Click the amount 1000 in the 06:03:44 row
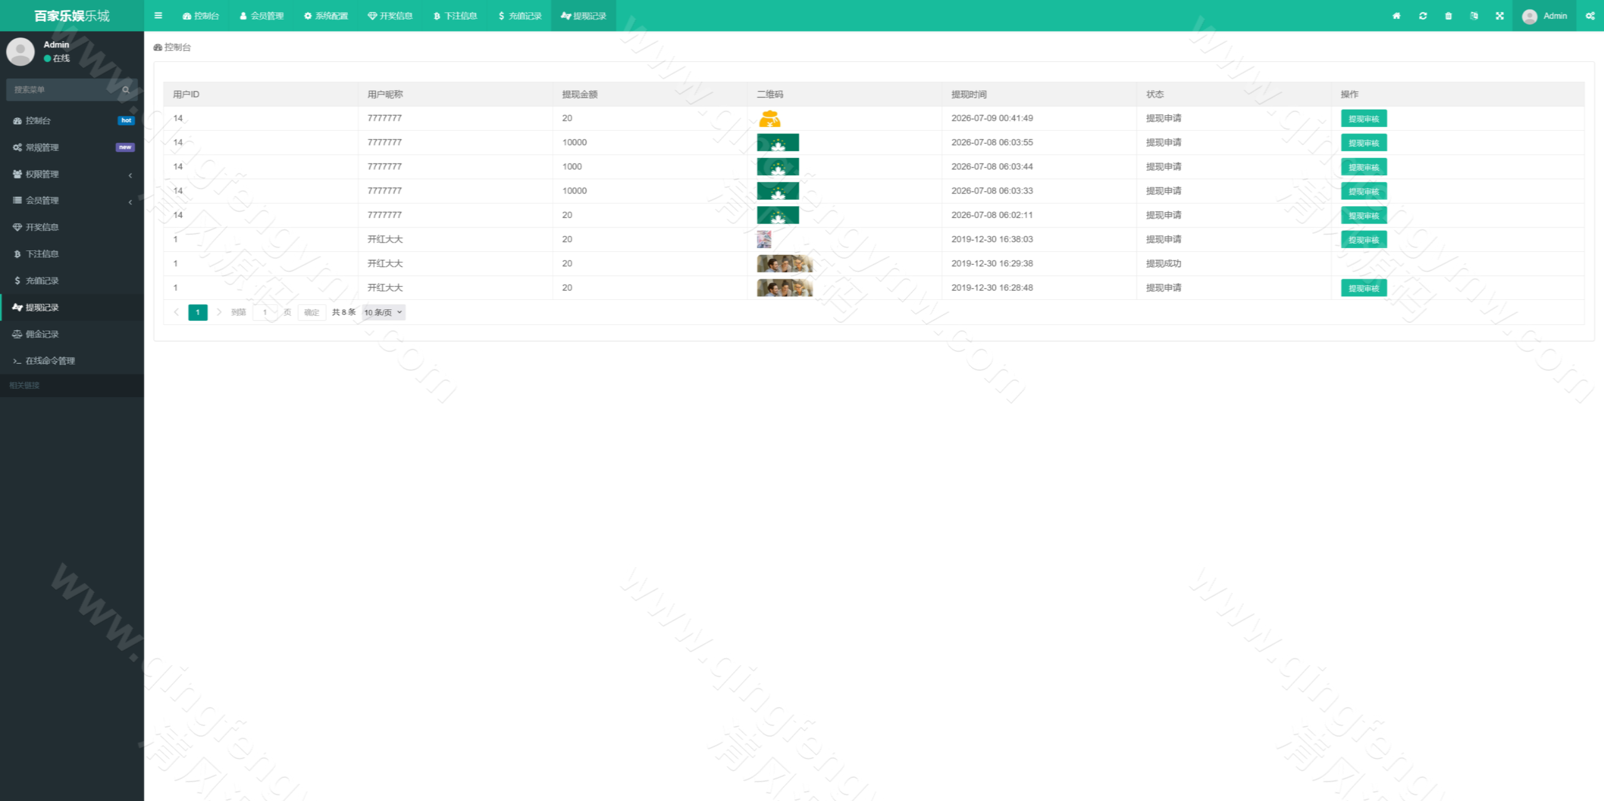The image size is (1604, 801). click(x=572, y=167)
